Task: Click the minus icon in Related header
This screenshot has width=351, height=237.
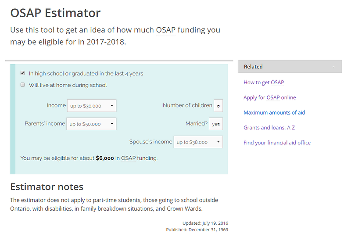Action: [333, 67]
